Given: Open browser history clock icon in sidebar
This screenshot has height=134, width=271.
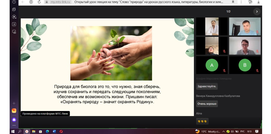Looking at the screenshot, I should coord(14,2).
